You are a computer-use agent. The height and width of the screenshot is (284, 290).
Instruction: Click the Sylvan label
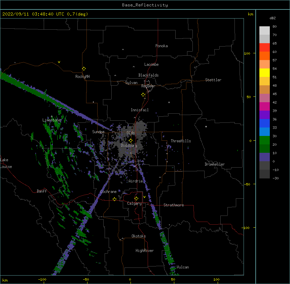(131, 83)
